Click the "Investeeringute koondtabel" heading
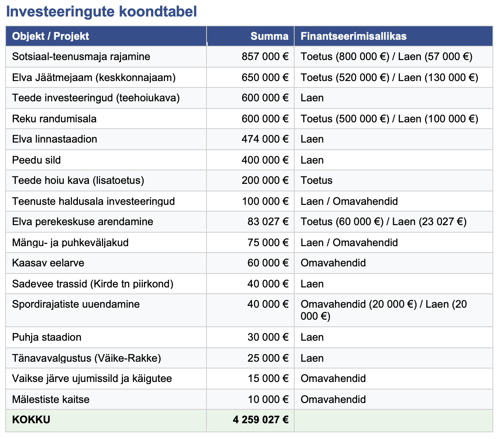The image size is (500, 439). coord(102,12)
